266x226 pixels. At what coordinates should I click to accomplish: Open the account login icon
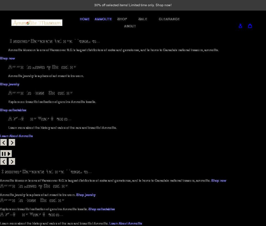pos(241,26)
